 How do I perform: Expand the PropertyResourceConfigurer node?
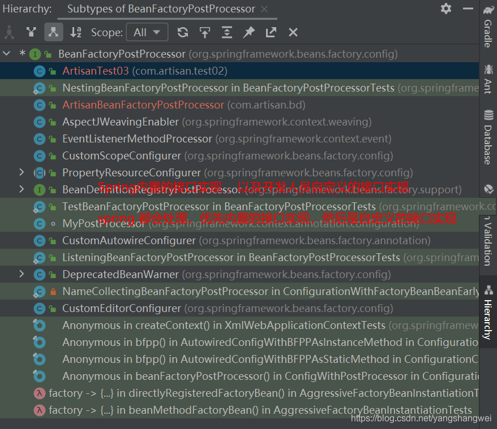(22, 172)
